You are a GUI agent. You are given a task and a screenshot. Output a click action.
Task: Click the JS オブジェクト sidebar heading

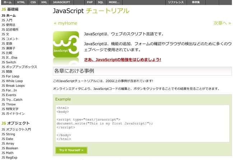coord(15,123)
